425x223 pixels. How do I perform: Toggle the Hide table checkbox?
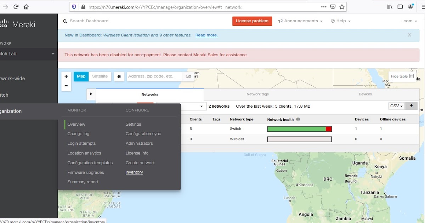(x=411, y=76)
